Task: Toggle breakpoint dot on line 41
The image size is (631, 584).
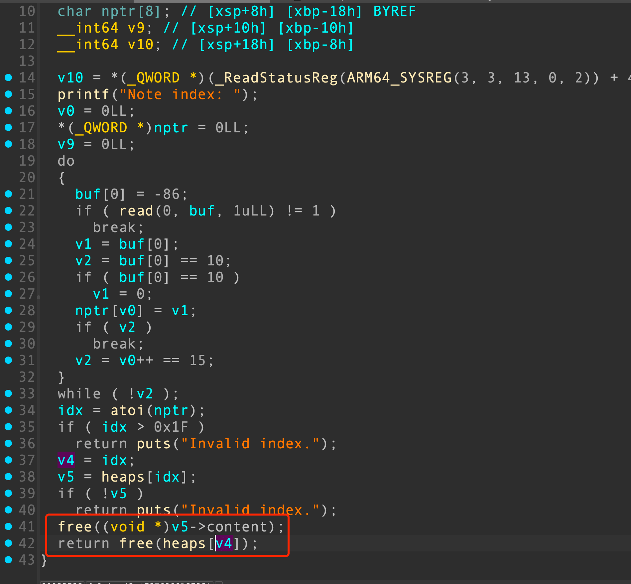Action: click(8, 527)
